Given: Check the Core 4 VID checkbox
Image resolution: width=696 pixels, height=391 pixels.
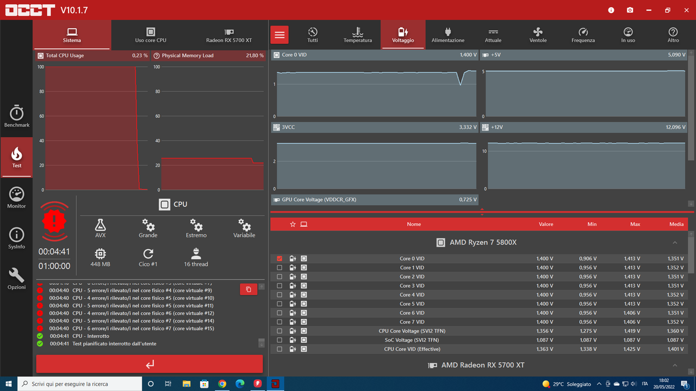Looking at the screenshot, I should click(x=279, y=295).
